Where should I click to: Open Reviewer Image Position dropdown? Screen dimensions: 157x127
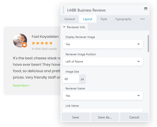[x=103, y=62]
